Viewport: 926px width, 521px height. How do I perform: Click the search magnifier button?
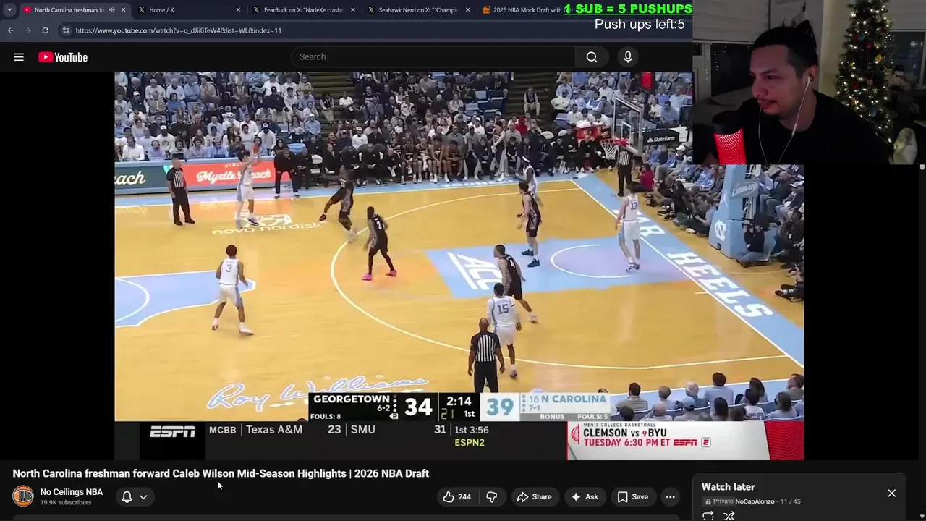click(592, 57)
